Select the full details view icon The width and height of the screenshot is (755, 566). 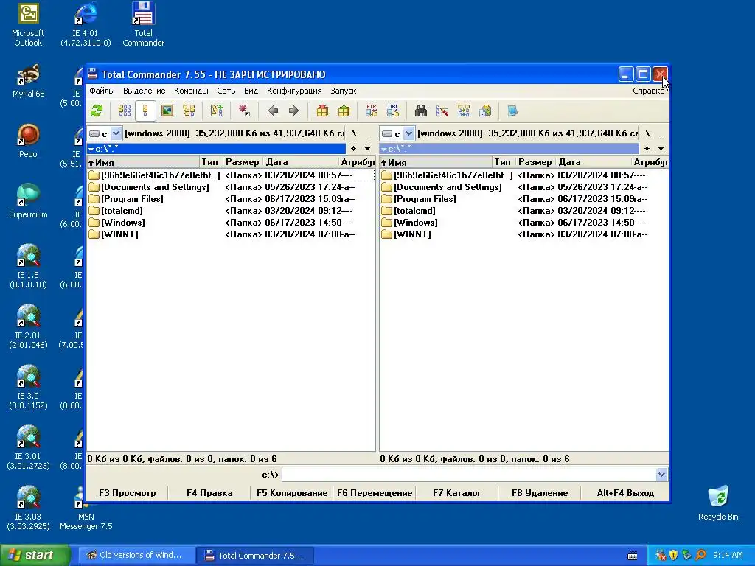tap(145, 111)
